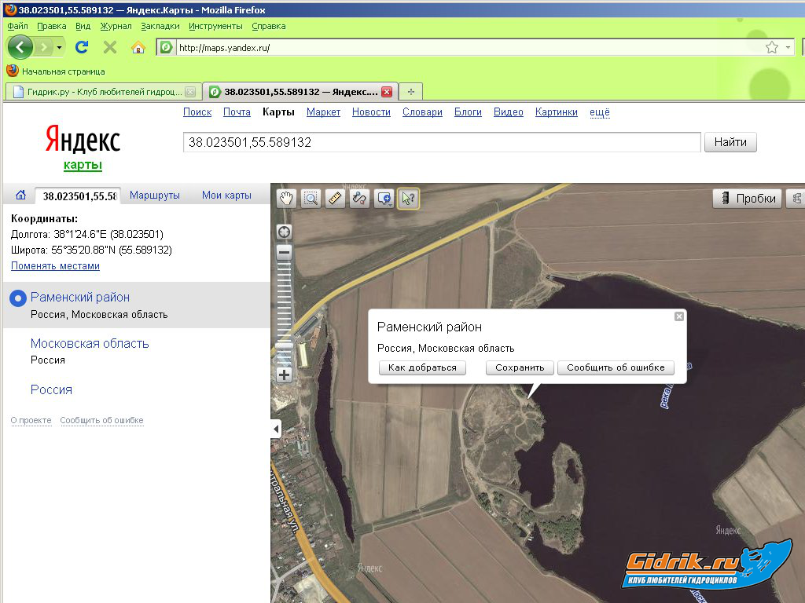Collapse the left sidebar panel arrow
The width and height of the screenshot is (805, 603).
click(x=276, y=429)
